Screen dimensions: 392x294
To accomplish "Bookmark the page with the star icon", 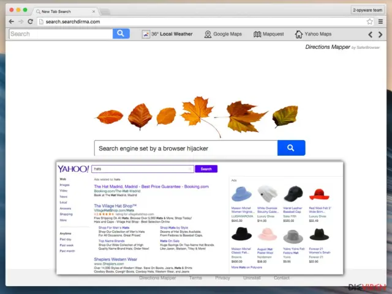I will [370, 22].
